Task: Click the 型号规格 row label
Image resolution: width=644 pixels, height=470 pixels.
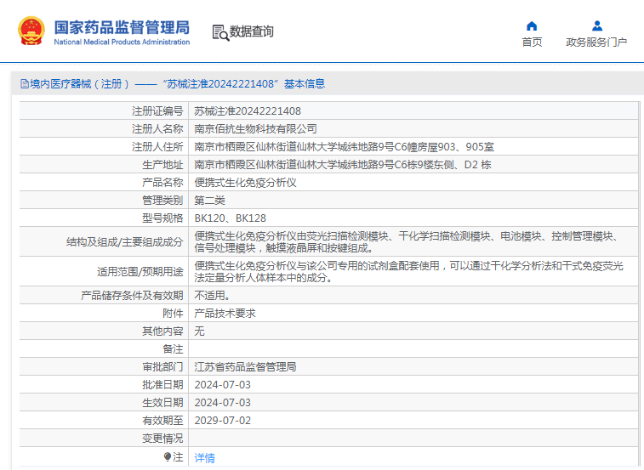Action: [x=162, y=218]
